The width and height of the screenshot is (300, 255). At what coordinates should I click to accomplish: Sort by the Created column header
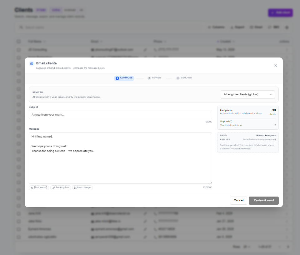[x=225, y=42]
